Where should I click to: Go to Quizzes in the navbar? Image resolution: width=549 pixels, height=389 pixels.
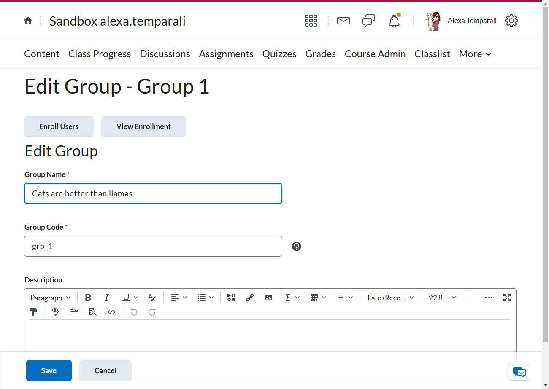pos(279,54)
